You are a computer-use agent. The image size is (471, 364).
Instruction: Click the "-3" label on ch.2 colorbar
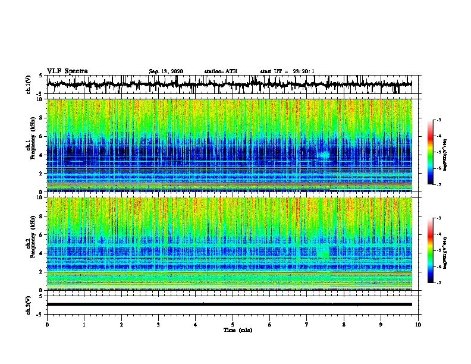point(438,218)
